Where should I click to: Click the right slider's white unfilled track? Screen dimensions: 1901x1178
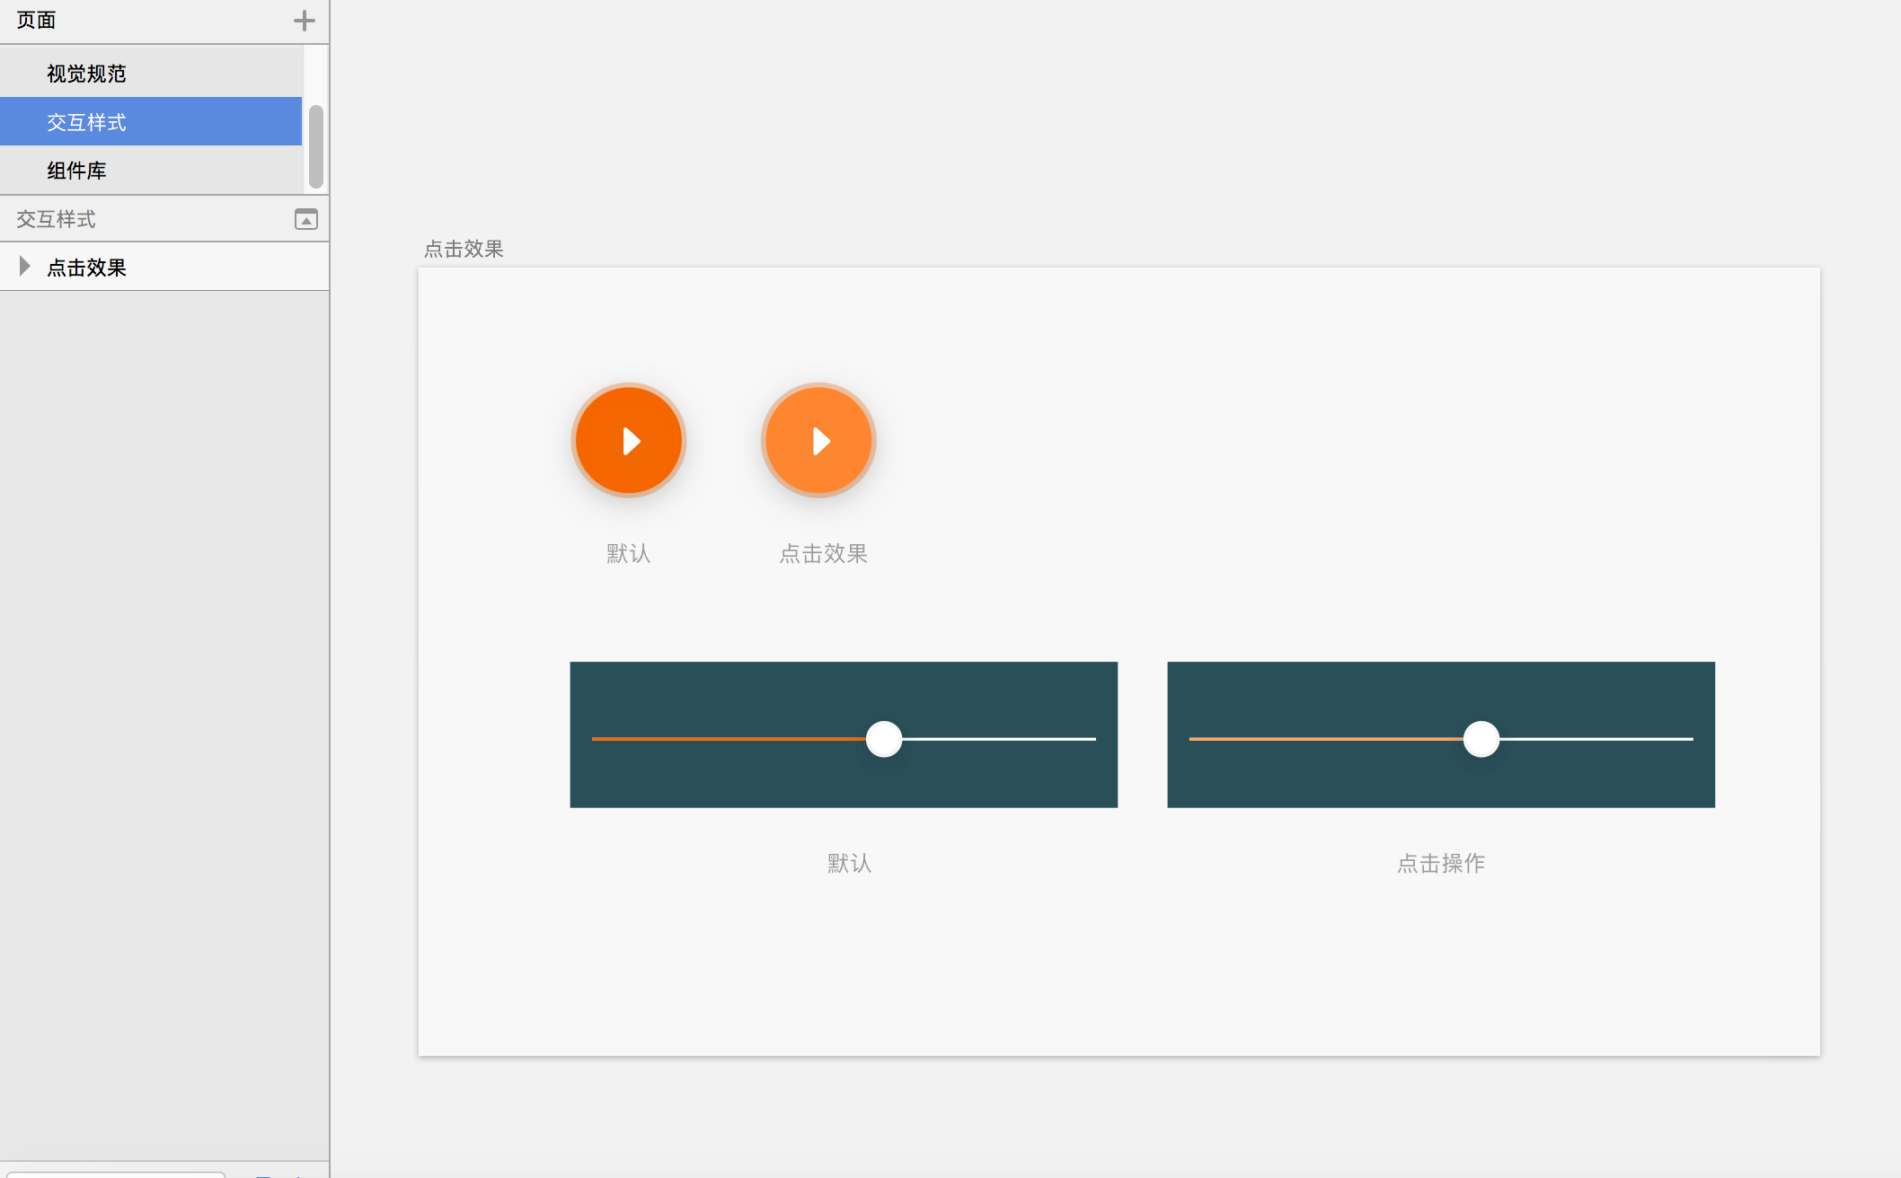1596,739
